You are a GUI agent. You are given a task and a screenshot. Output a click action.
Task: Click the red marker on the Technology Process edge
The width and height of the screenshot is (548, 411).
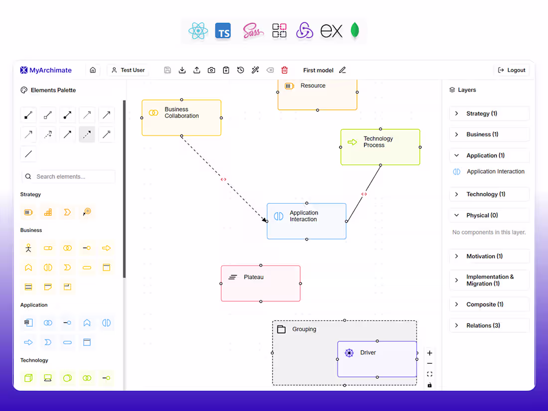364,194
